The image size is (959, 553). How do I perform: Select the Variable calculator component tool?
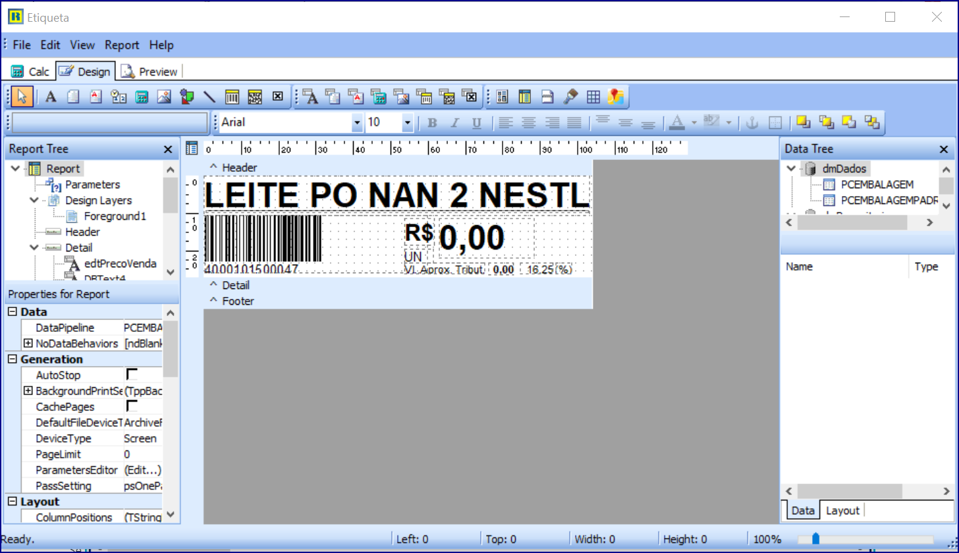pyautogui.click(x=141, y=97)
